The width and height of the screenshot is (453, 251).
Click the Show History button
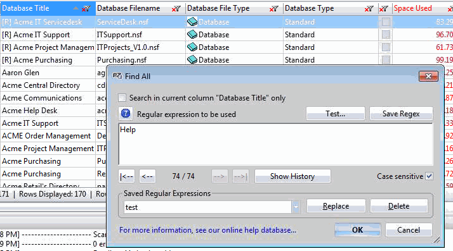point(292,176)
